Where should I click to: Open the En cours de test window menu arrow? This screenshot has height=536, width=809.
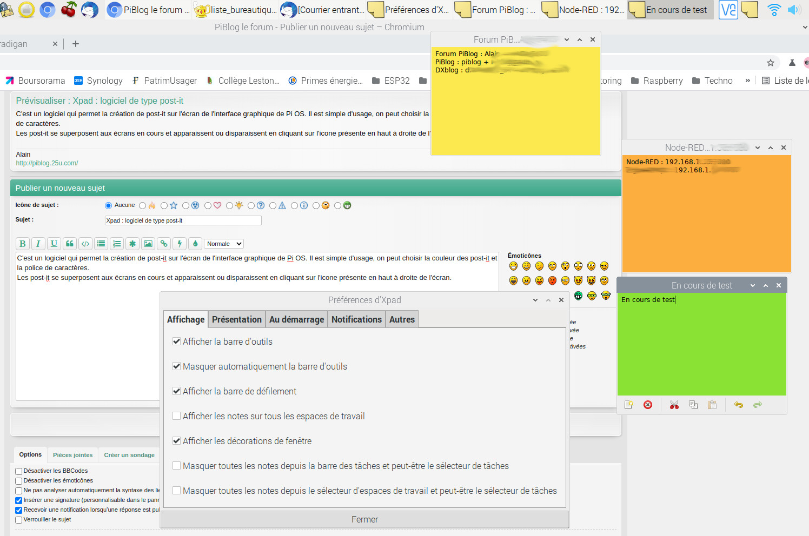pos(752,285)
